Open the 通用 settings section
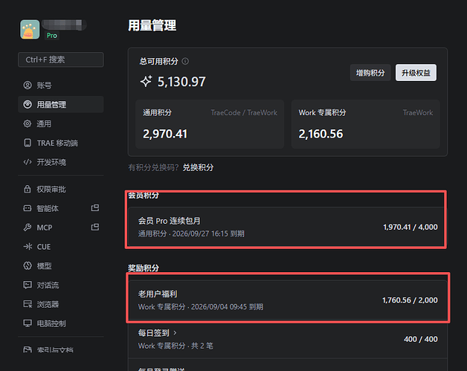 [x=61, y=123]
